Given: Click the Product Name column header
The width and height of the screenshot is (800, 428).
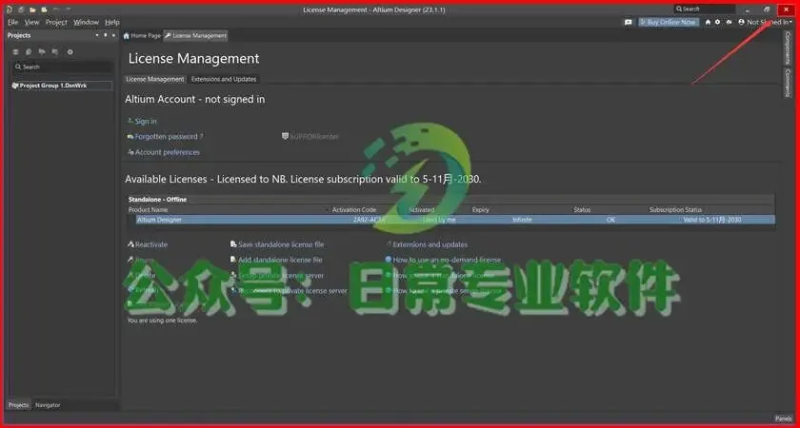Looking at the screenshot, I should [x=148, y=210].
